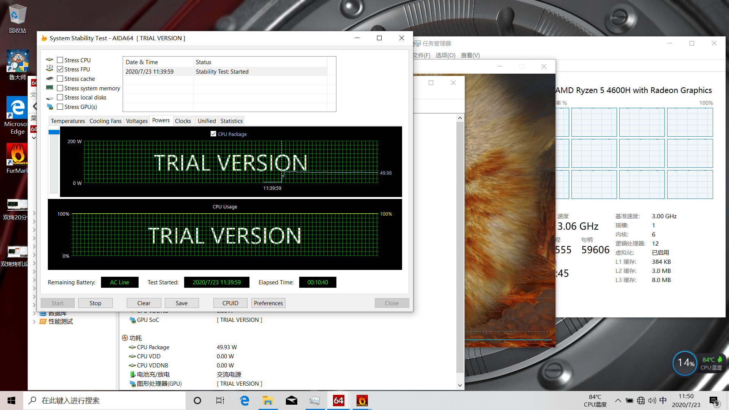Select the 电池充/放电 row
The height and width of the screenshot is (410, 729).
tap(289, 374)
